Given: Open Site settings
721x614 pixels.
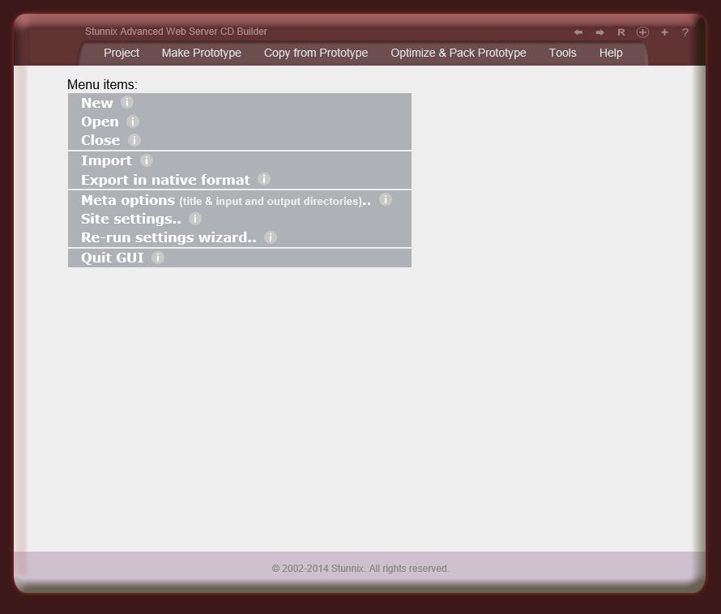Looking at the screenshot, I should tap(130, 219).
